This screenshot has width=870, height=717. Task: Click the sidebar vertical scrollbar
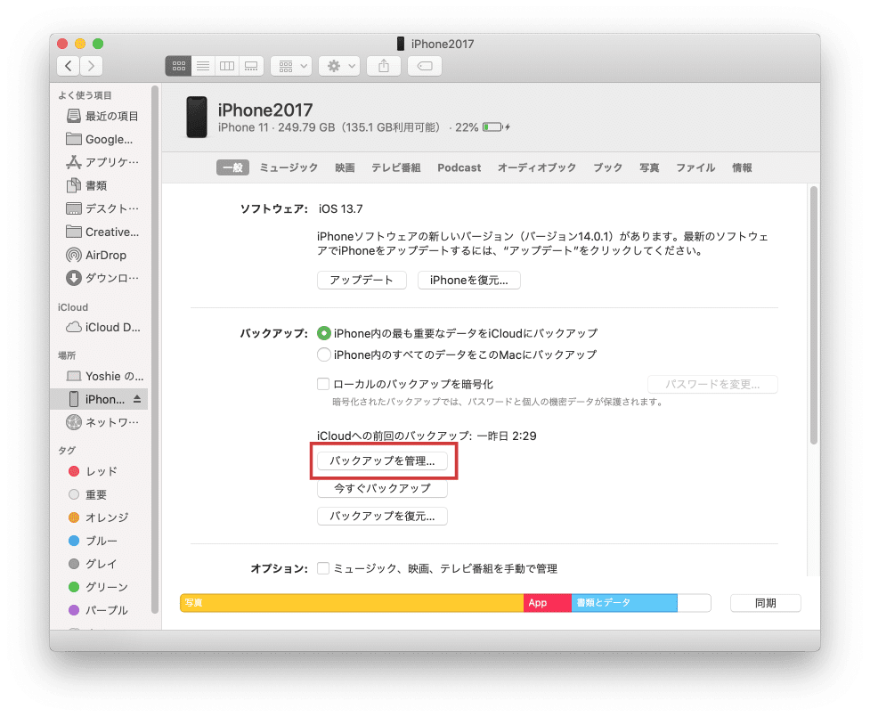coord(155,350)
